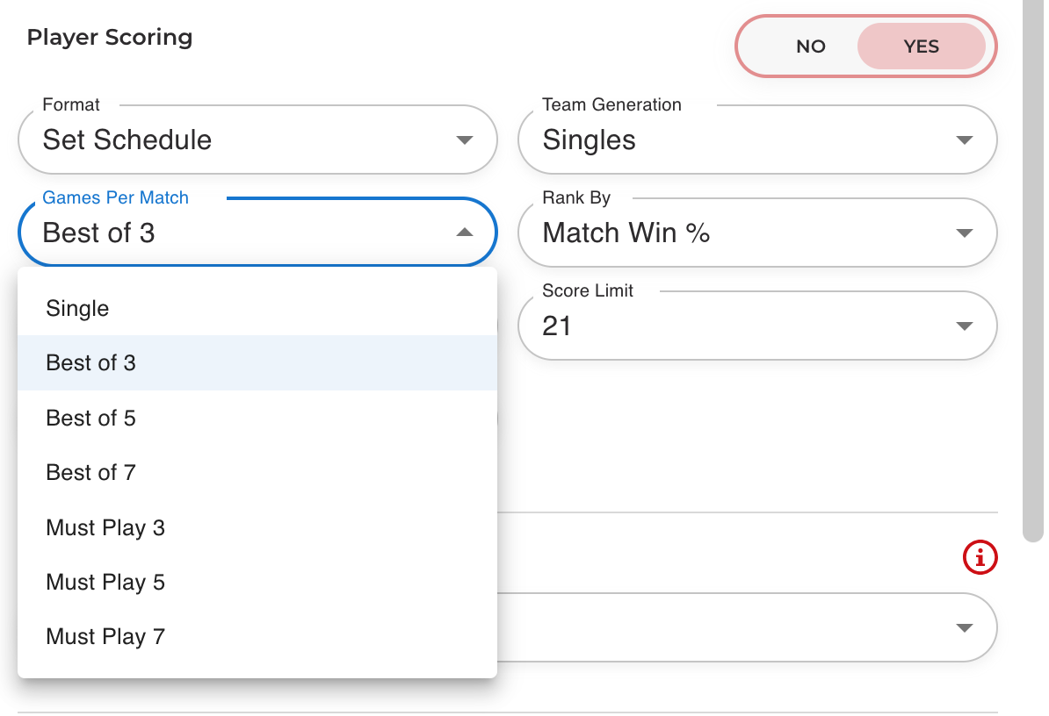Expand the Score Limit dropdown arrow
The height and width of the screenshot is (716, 1049).
(x=964, y=326)
